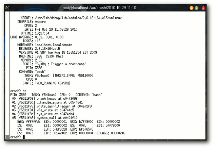Minimize the terminal using the orange button

click(191, 8)
